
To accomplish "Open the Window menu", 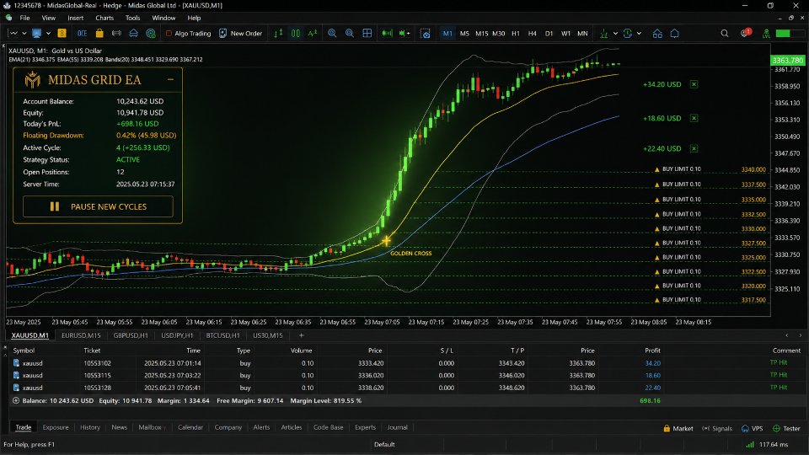I will 163,18.
